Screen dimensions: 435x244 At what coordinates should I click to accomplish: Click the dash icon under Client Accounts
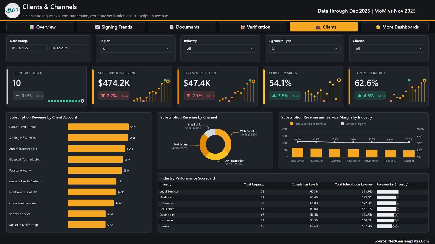point(17,96)
